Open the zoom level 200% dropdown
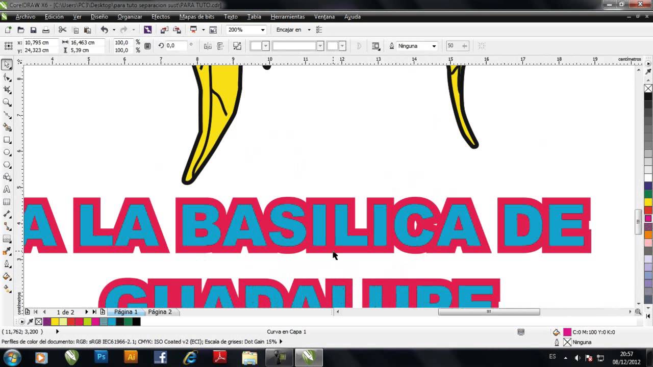The image size is (653, 367). click(x=263, y=30)
